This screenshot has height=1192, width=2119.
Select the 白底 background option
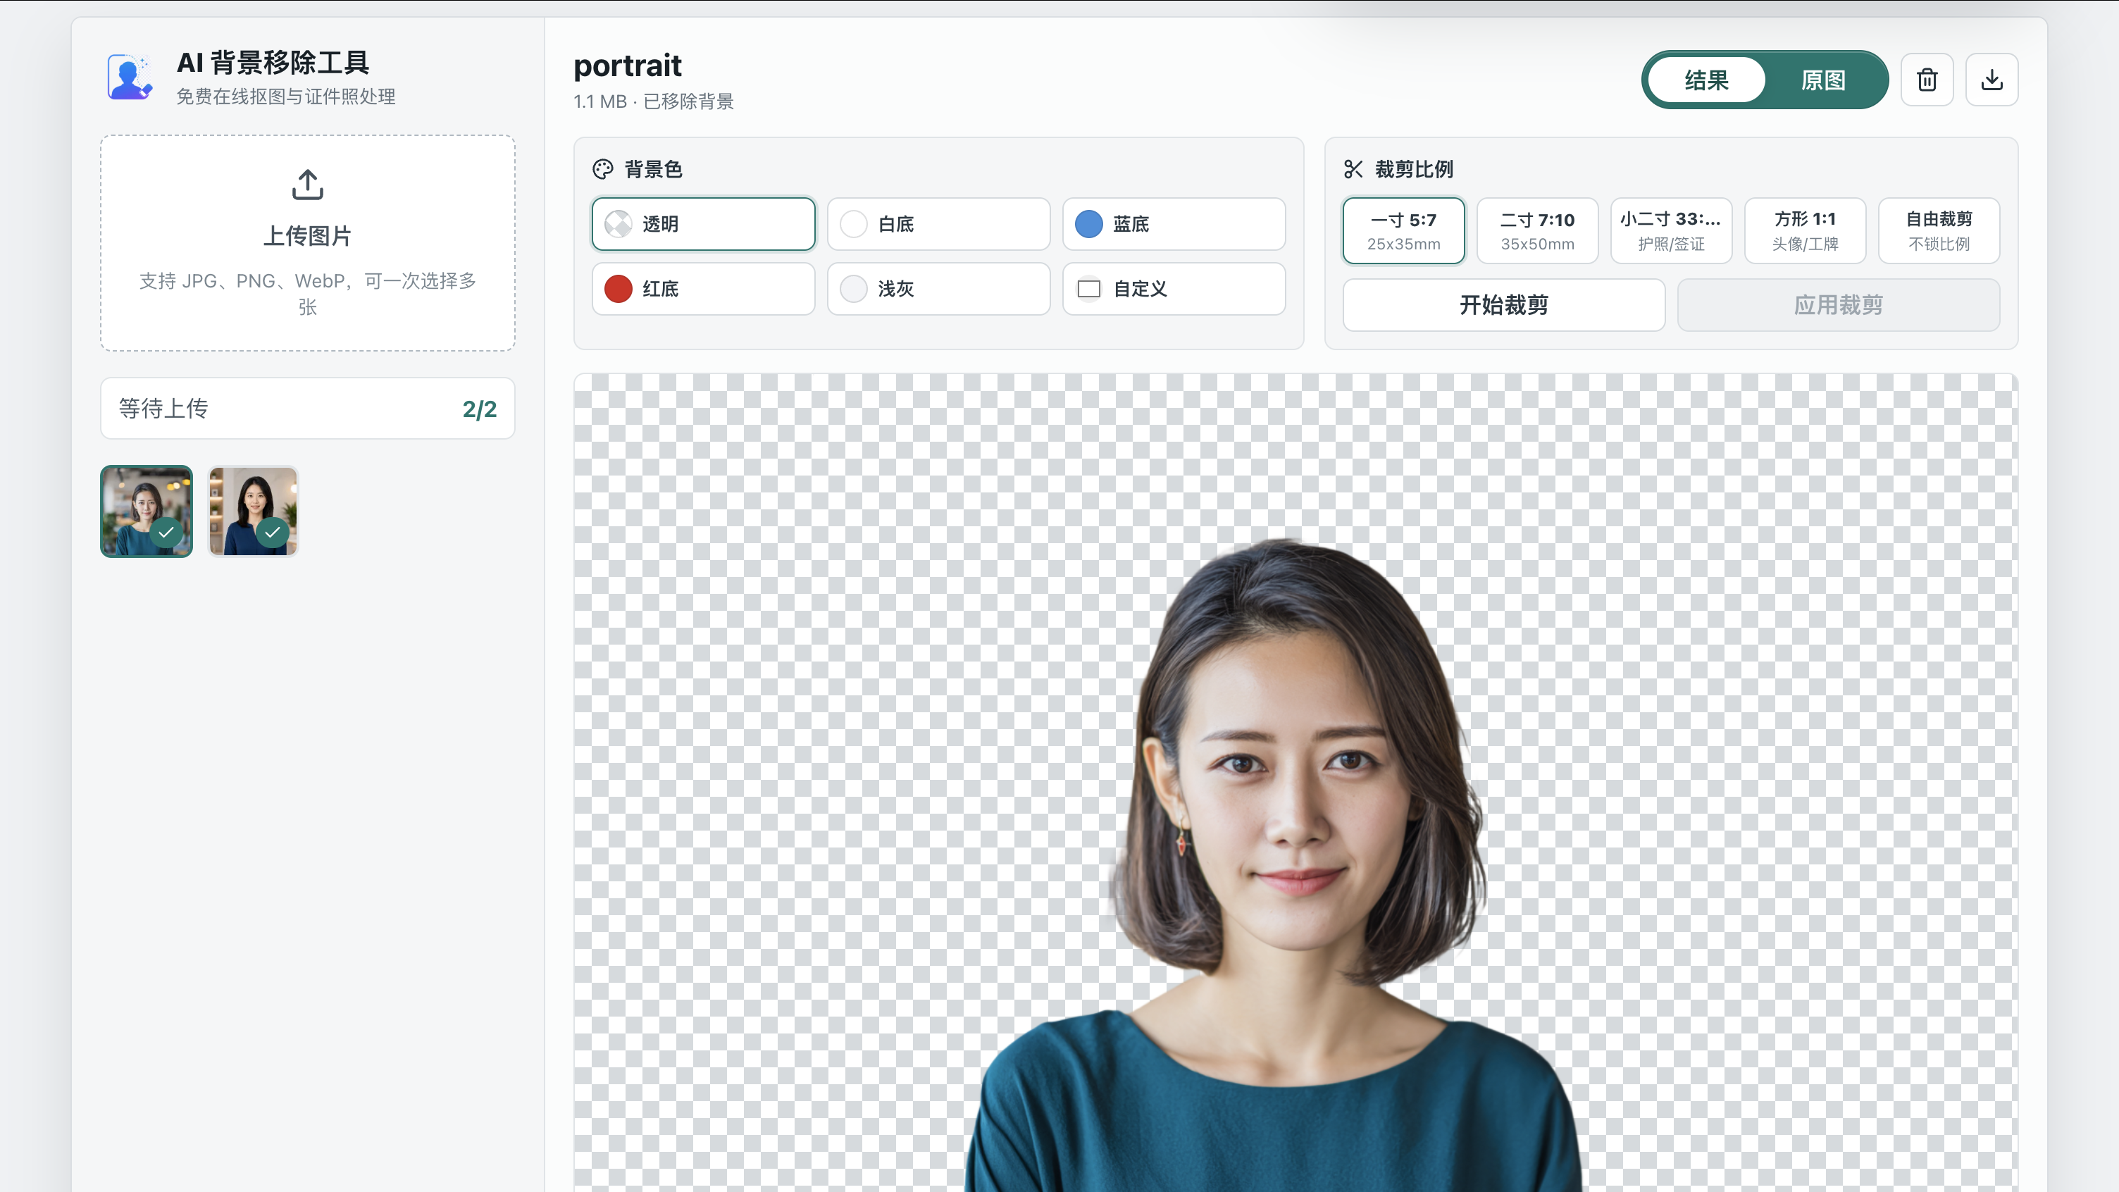pyautogui.click(x=938, y=224)
